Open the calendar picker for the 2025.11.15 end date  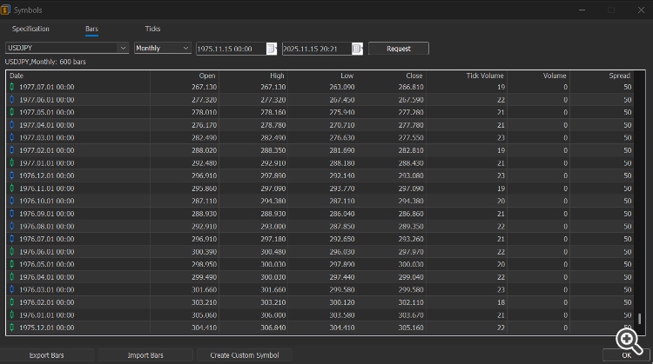(357, 49)
